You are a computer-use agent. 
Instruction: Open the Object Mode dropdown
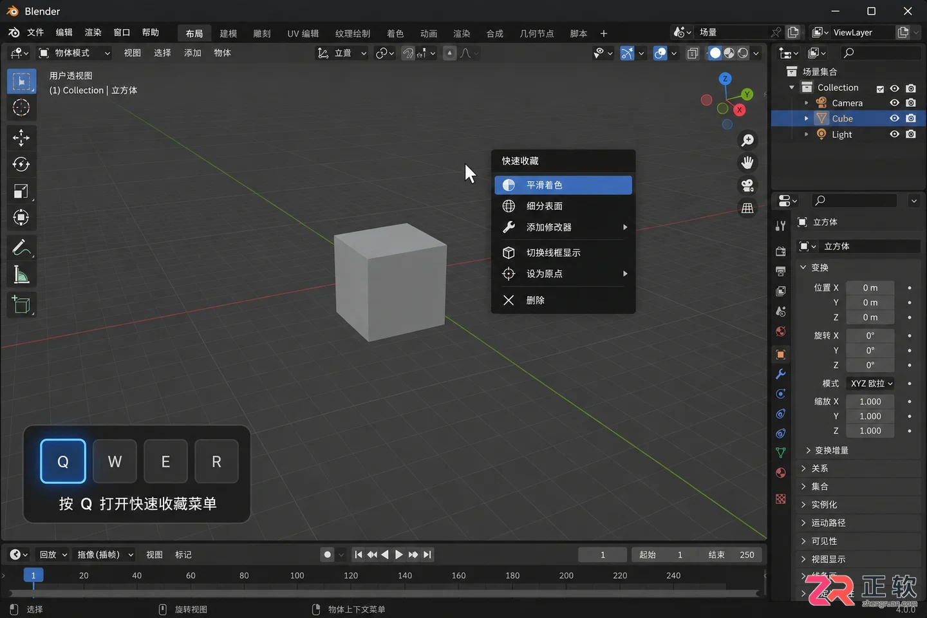(74, 53)
